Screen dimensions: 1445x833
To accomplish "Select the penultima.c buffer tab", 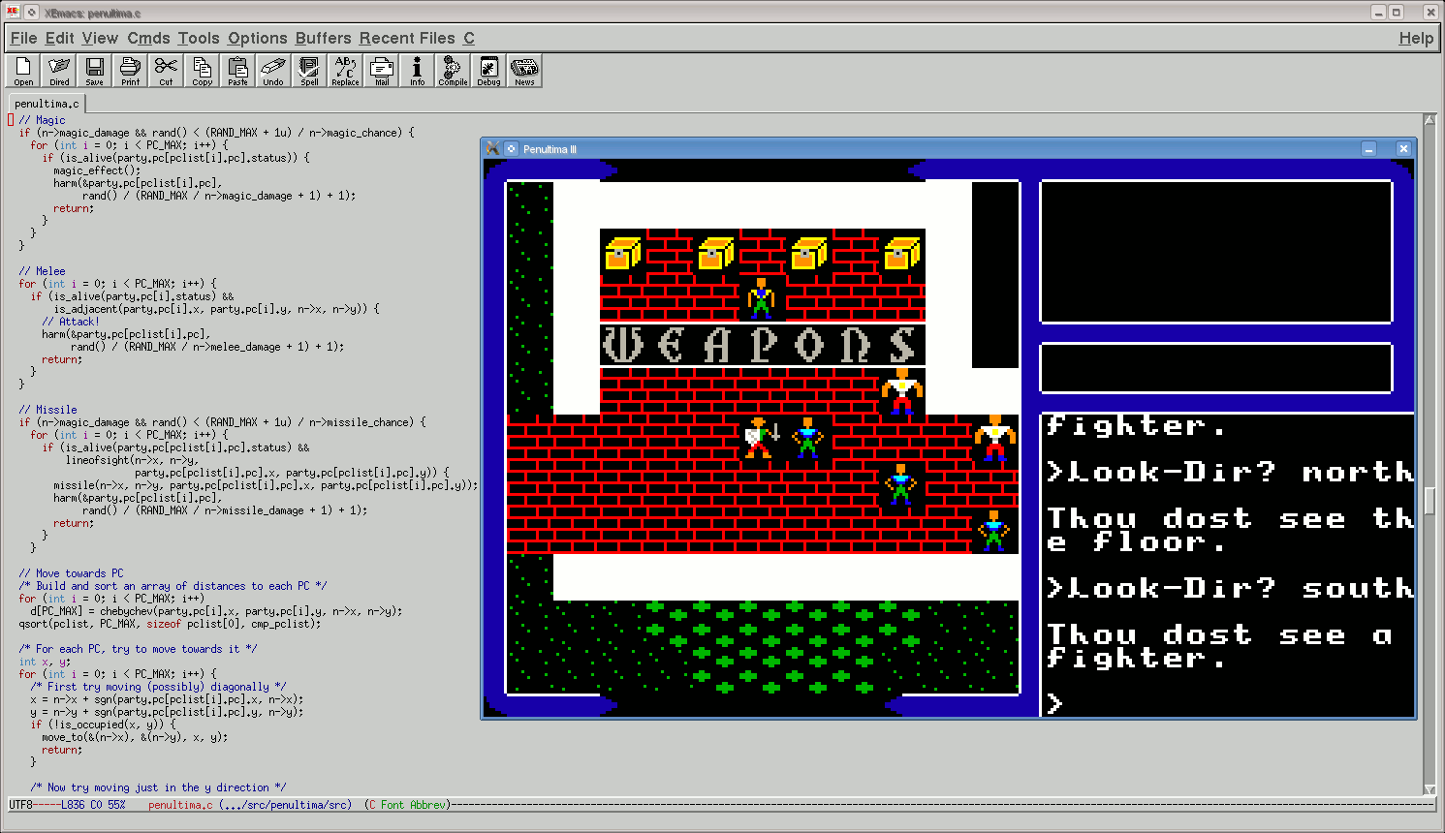I will click(x=47, y=104).
